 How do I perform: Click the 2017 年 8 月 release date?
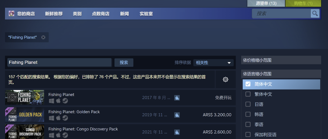click(x=156, y=98)
